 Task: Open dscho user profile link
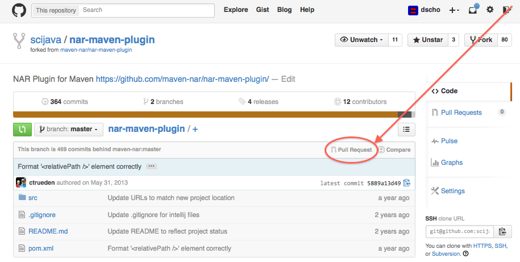click(430, 10)
